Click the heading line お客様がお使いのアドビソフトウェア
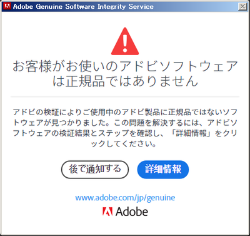The height and width of the screenshot is (236, 250). click(125, 66)
